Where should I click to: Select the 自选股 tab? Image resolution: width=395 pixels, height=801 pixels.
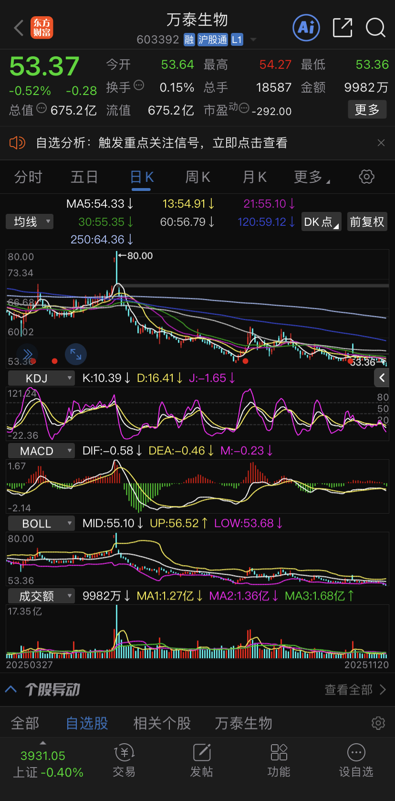point(87,723)
